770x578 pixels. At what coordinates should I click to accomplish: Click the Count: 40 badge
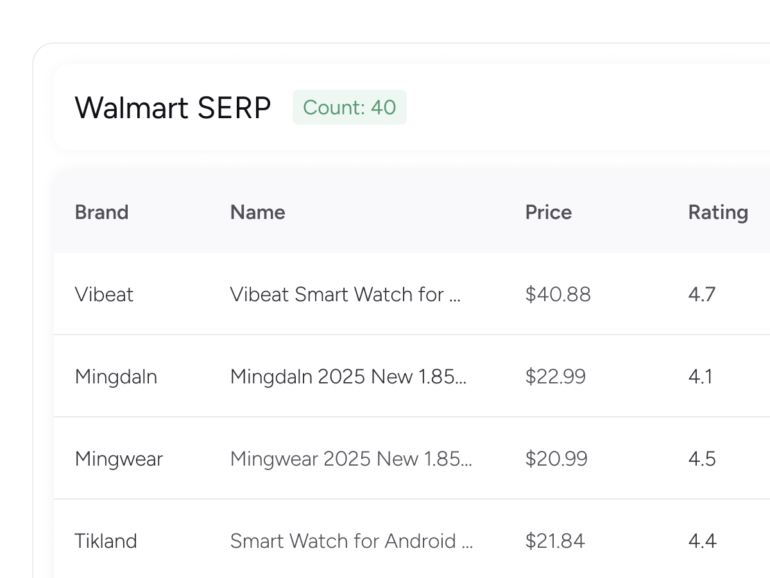coord(349,107)
